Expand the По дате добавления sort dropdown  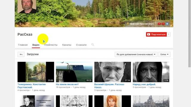pyautogui.click(x=136, y=54)
